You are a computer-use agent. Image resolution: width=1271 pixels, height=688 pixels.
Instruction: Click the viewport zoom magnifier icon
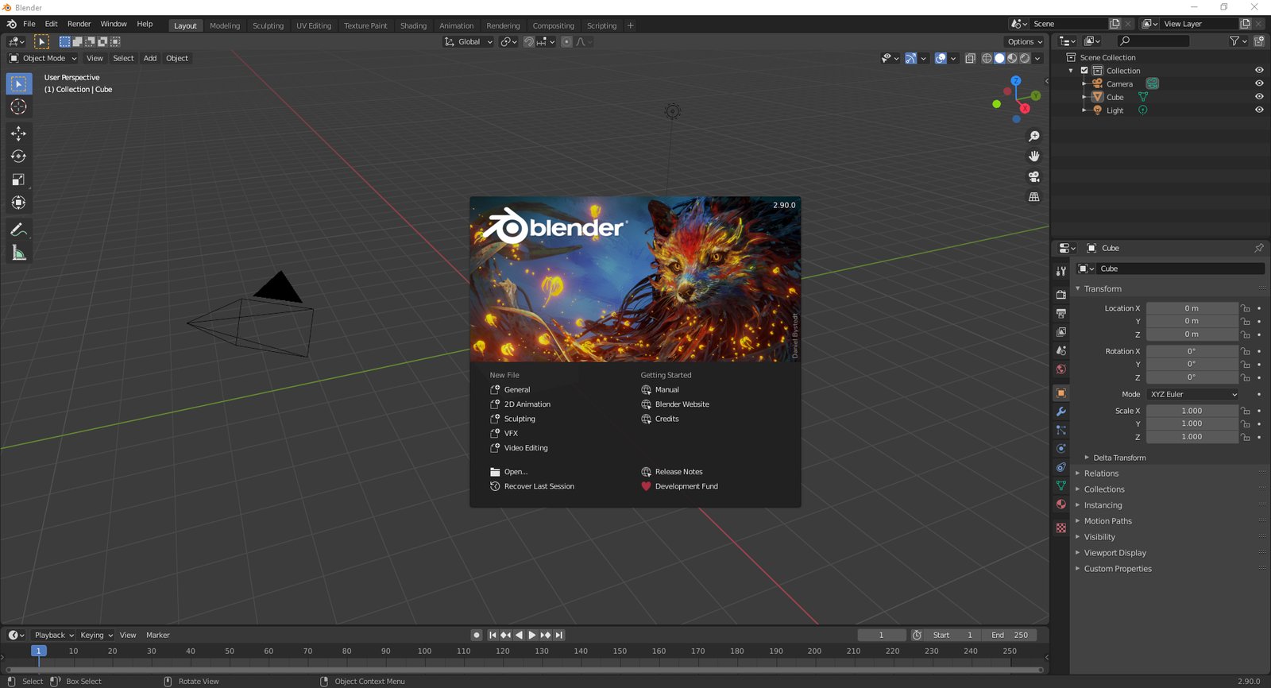[1033, 137]
